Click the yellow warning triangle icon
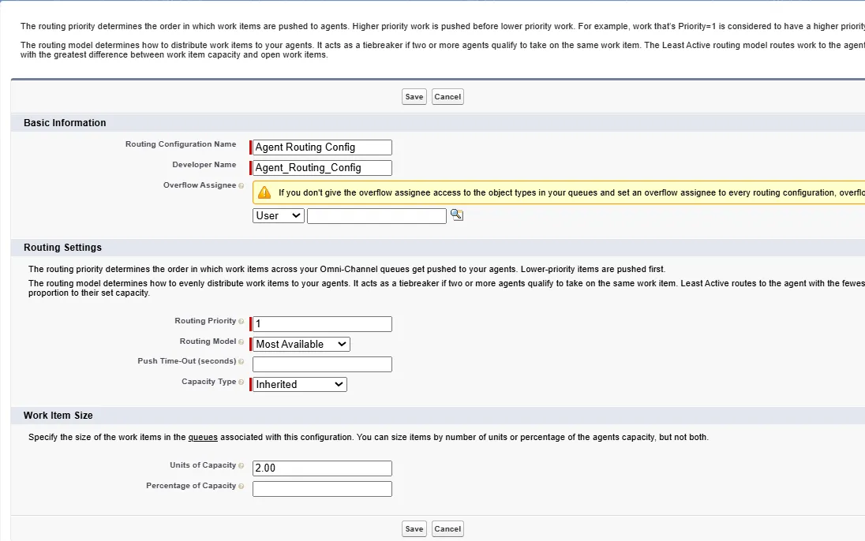 click(264, 192)
